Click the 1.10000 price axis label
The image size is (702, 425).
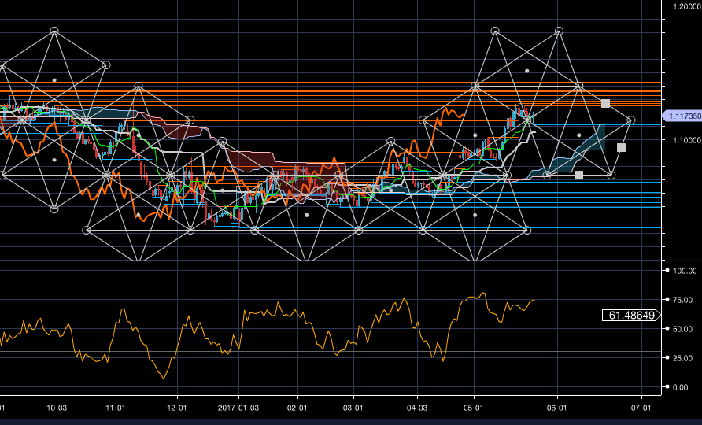coord(684,140)
